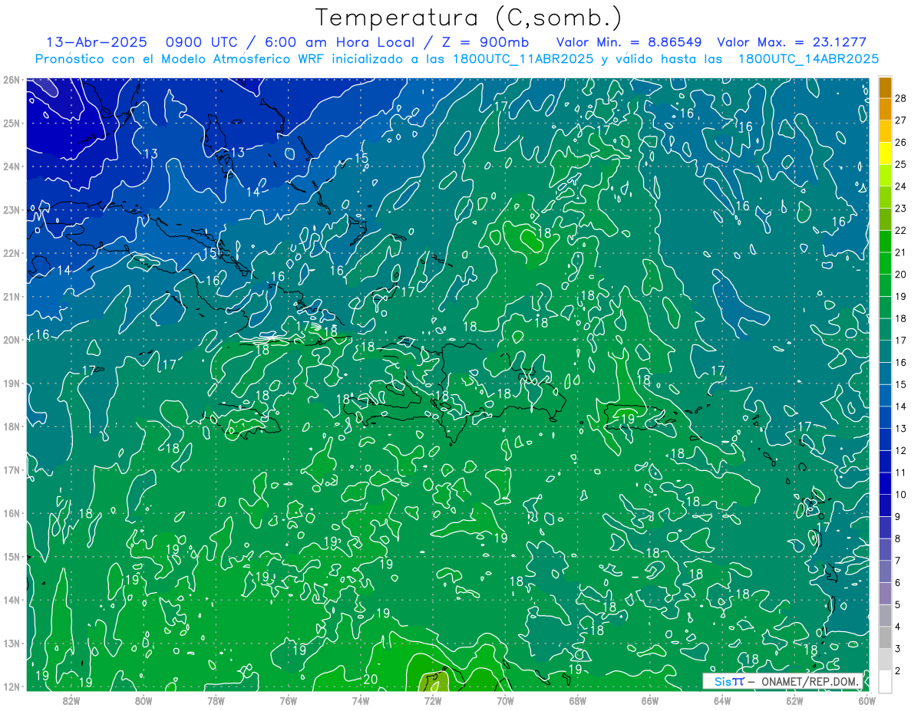Screen dimensions: 921x711
Task: Click the "18N" latitude axis label
Action: click(12, 426)
